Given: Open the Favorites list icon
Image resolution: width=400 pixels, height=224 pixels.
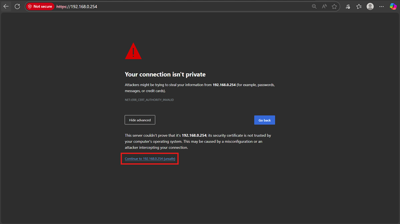Looking at the screenshot, I should coord(359,7).
